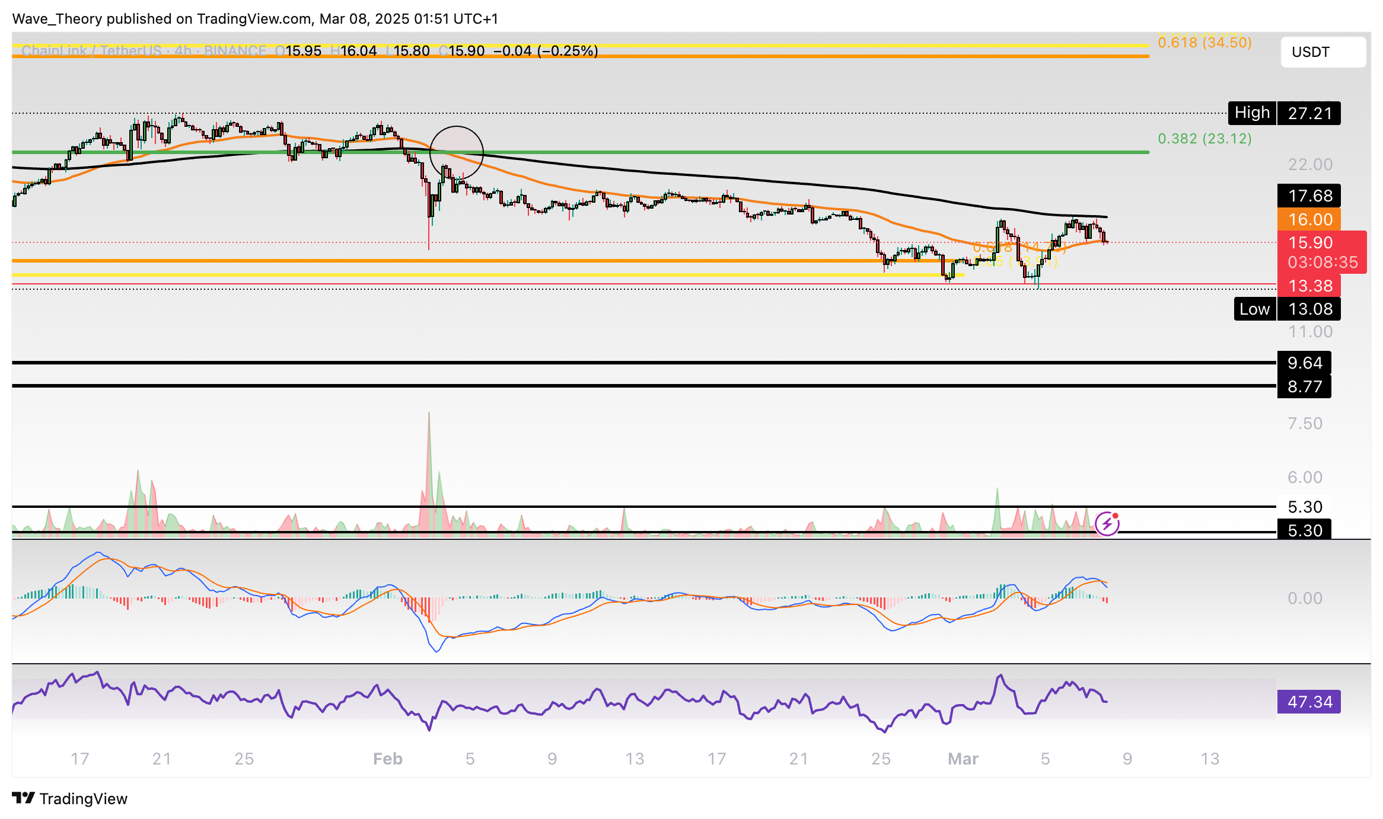Click the 0.618 (34.50) Fibonacci level label
1383x819 pixels.
1204,43
